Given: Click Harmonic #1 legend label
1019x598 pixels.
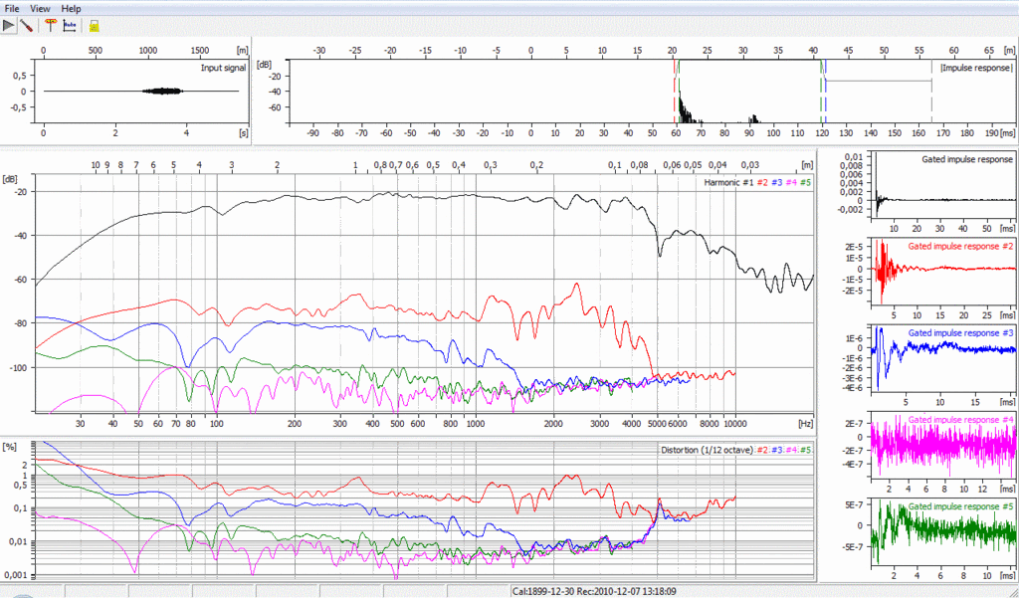Looking at the screenshot, I should (x=727, y=183).
